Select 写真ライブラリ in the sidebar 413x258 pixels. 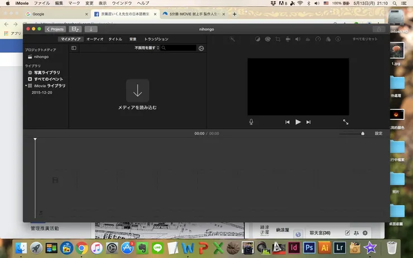coord(47,72)
